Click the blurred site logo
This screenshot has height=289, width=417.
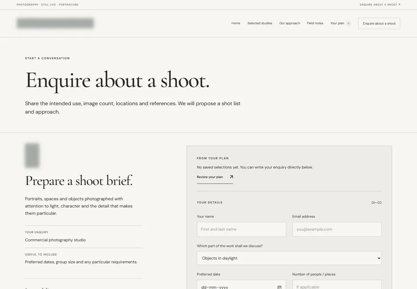55,23
